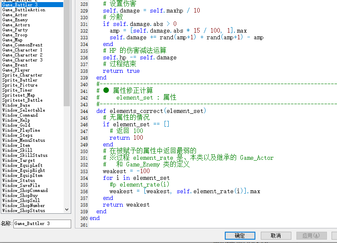
Task: Click line 344 def elements_correct code
Action: (x=151, y=111)
